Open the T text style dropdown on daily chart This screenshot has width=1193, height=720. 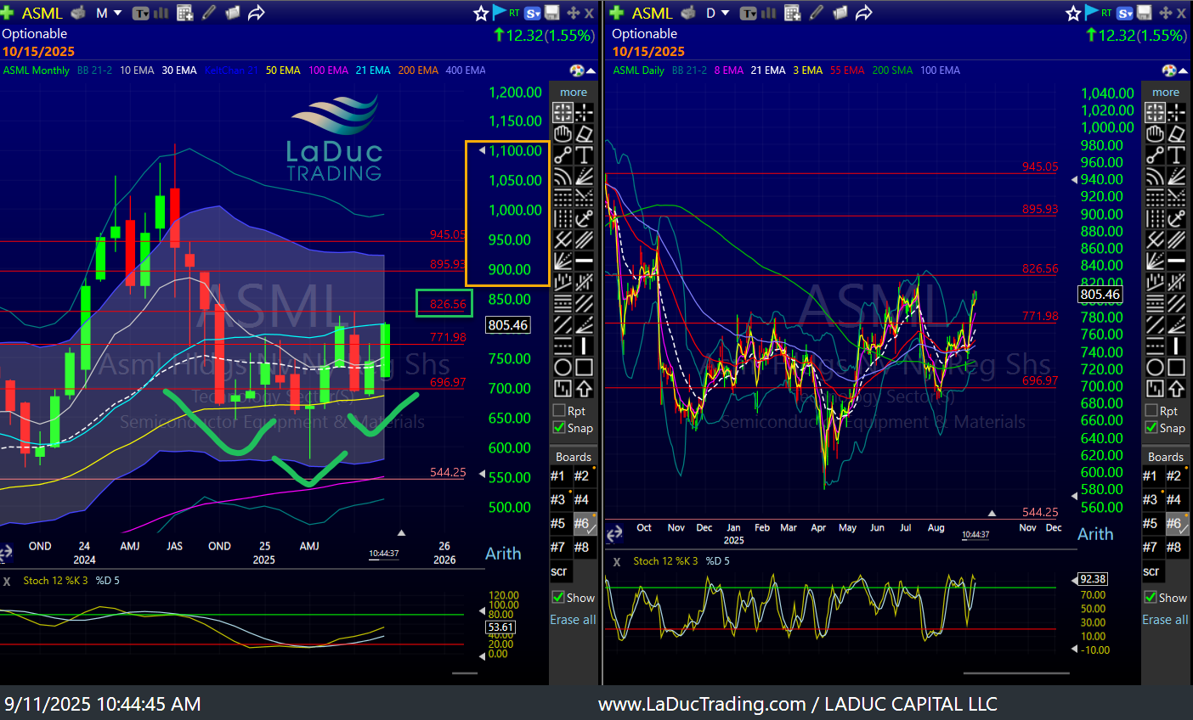click(x=749, y=13)
